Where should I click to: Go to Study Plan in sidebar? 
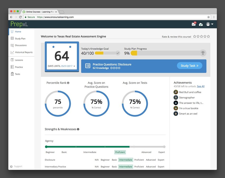(20, 39)
